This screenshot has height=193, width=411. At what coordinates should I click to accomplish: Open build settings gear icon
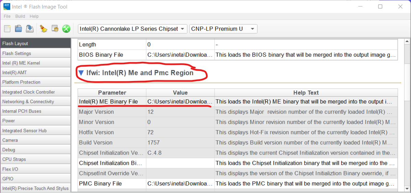click(x=55, y=29)
